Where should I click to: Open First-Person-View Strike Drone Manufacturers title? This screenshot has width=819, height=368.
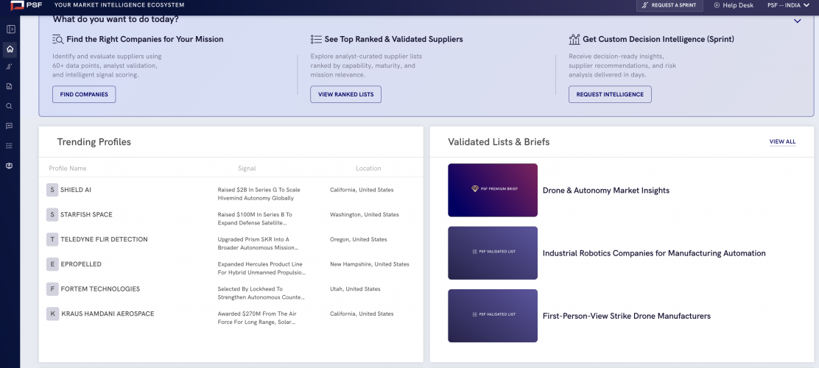[627, 316]
